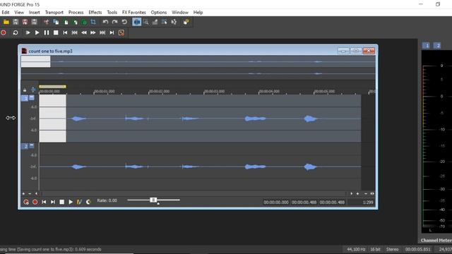
Task: Click the Redo arrow in the toolbar
Action: [114, 22]
